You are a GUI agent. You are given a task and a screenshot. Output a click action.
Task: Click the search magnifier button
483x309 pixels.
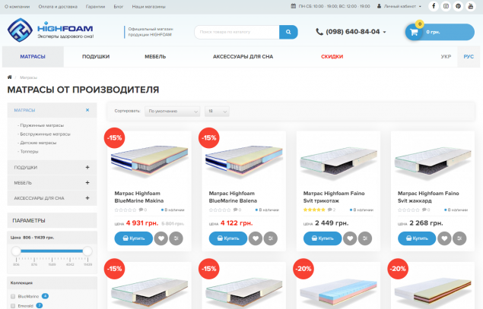(288, 32)
